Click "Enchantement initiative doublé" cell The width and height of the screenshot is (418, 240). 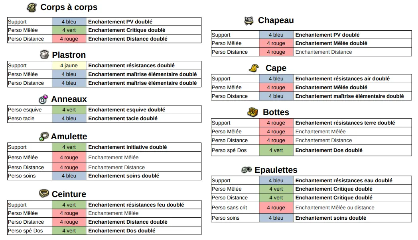[127, 147]
